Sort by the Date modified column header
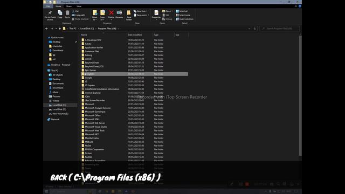This screenshot has width=345, height=194. (140, 34)
